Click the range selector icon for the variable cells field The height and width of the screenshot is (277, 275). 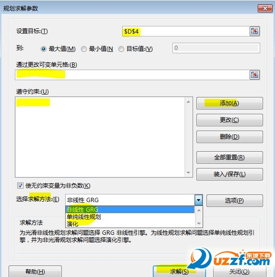click(x=254, y=75)
